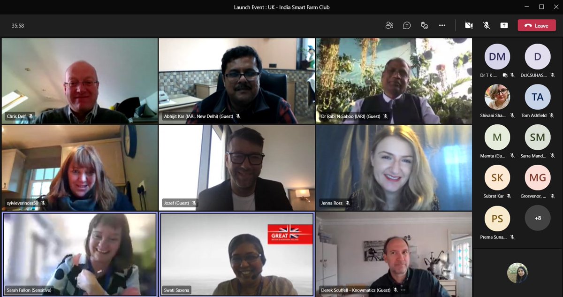Click the Dr Rabi N Sahoo [IARI] label
Image resolution: width=563 pixels, height=297 pixels.
click(x=350, y=116)
